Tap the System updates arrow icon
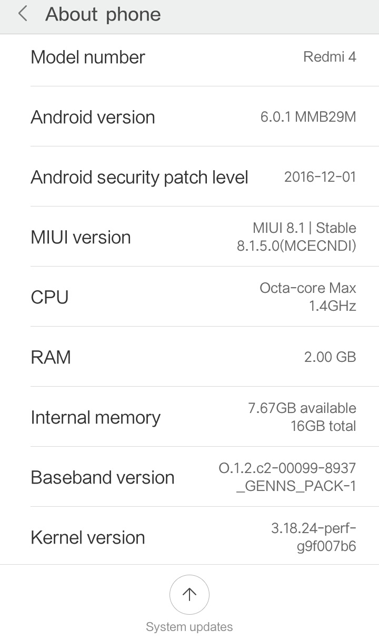The width and height of the screenshot is (379, 640). tap(189, 595)
